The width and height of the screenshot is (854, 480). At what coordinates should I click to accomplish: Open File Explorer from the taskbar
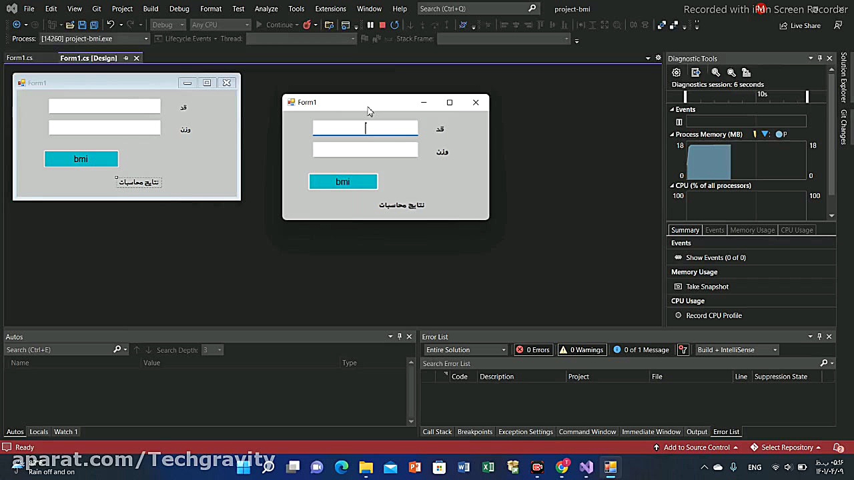point(366,467)
